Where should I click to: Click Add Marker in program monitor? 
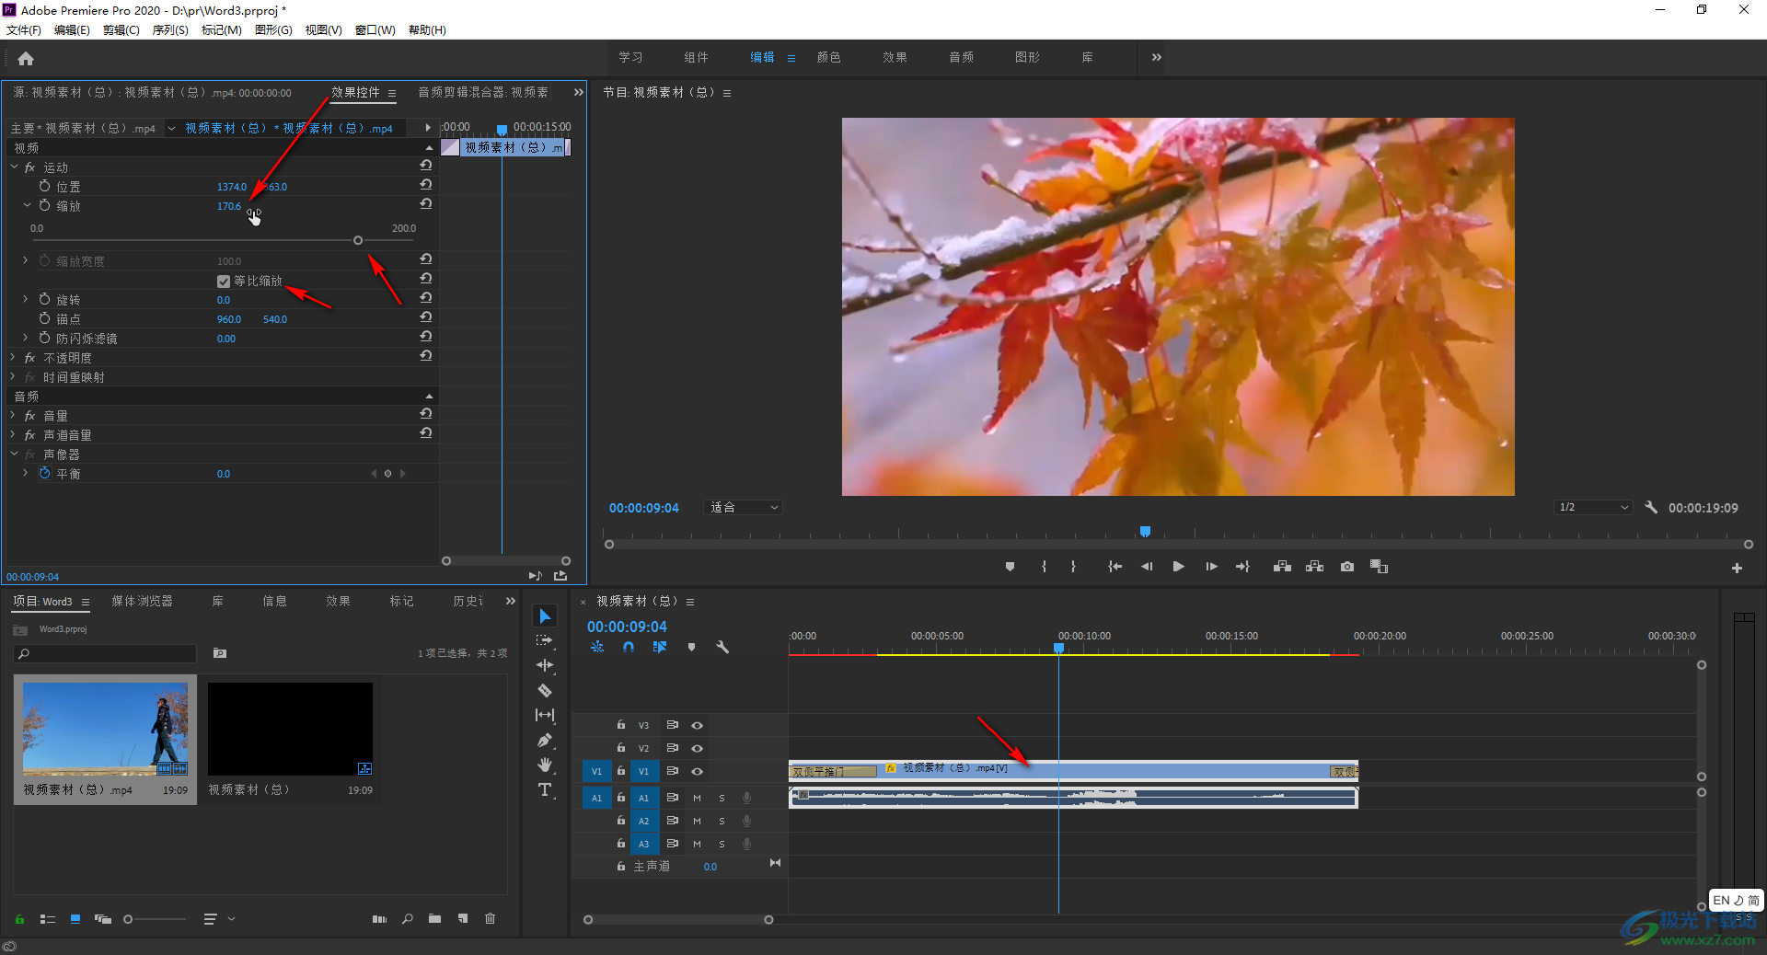(1010, 567)
